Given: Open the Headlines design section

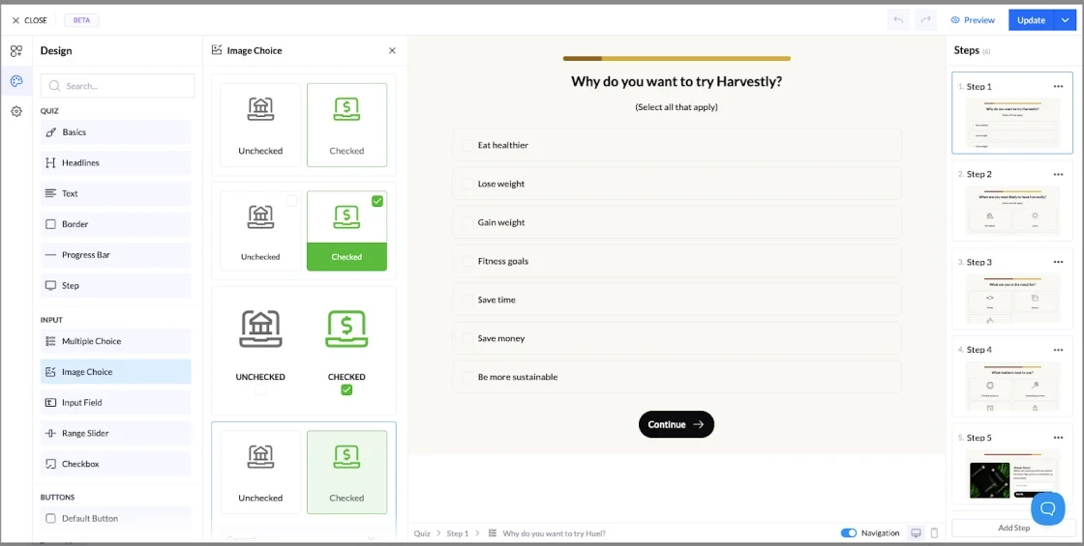Looking at the screenshot, I should 115,163.
